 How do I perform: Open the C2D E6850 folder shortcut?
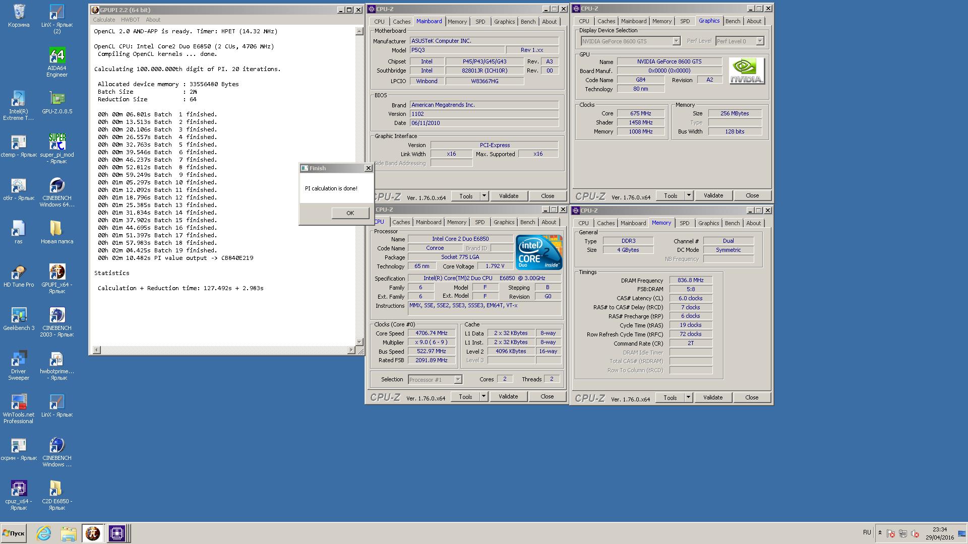click(x=57, y=495)
